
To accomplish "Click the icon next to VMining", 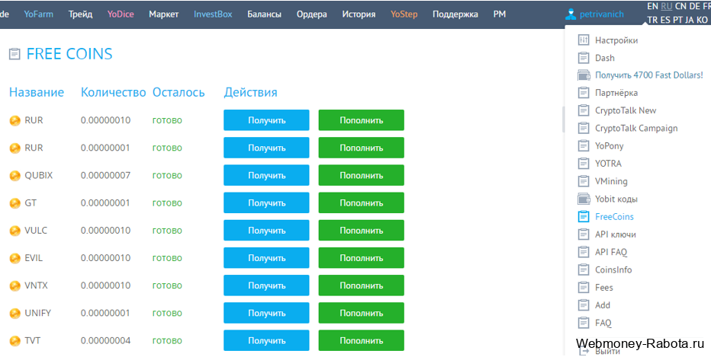I will click(x=583, y=181).
